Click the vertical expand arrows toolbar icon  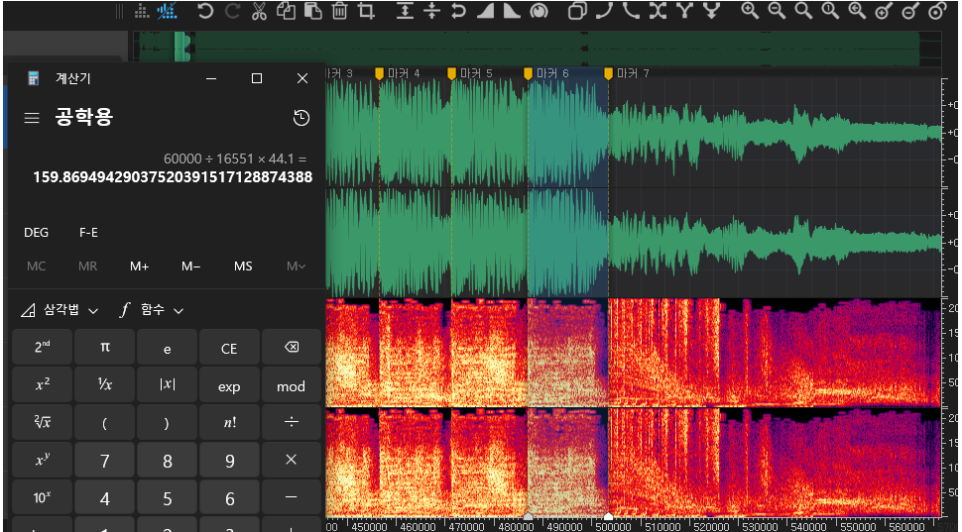coord(405,11)
